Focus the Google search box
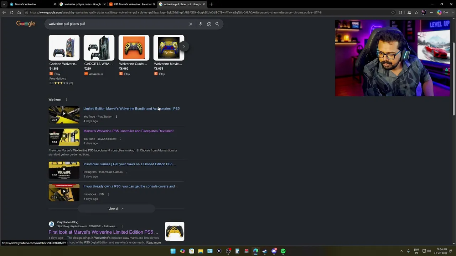The width and height of the screenshot is (456, 256). pos(117,24)
